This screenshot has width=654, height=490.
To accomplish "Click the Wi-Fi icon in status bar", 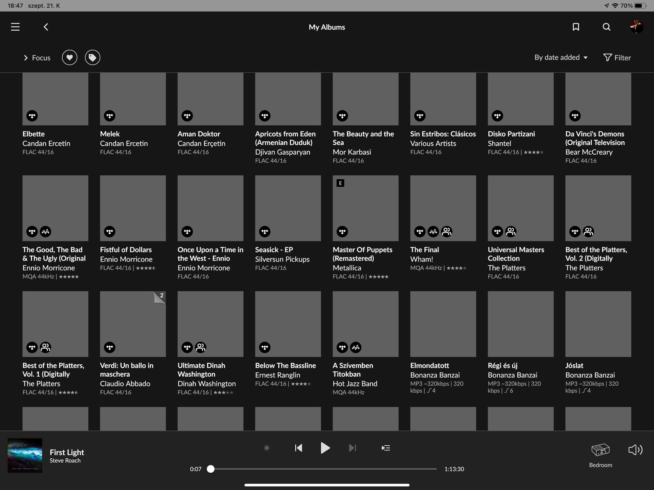I will click(x=615, y=5).
